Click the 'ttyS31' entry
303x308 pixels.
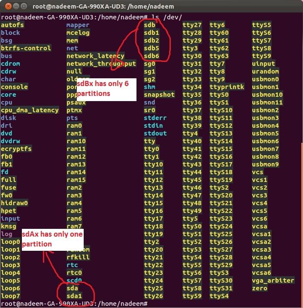[221, 288]
